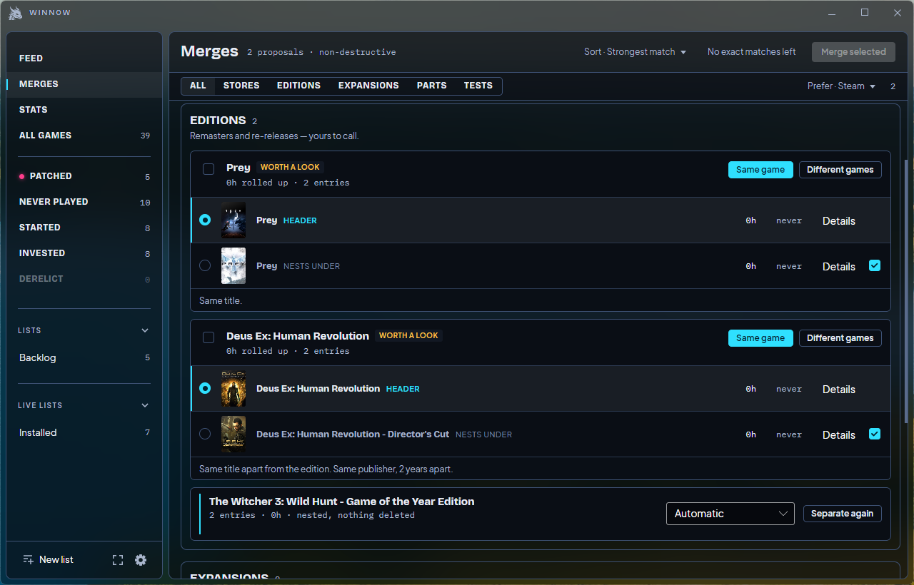This screenshot has height=585, width=914.
Task: Create a New list
Action: point(48,560)
